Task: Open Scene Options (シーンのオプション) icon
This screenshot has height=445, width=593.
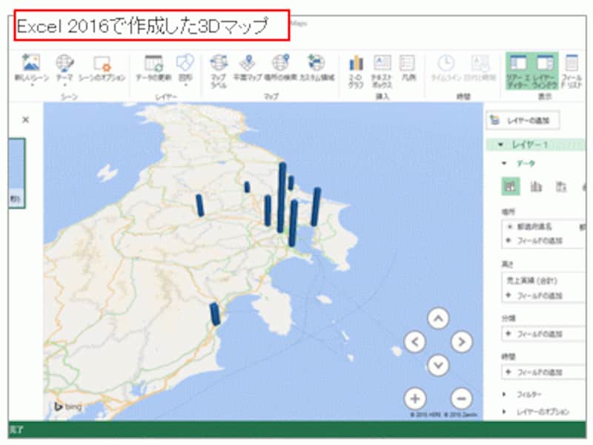Action: 102,63
